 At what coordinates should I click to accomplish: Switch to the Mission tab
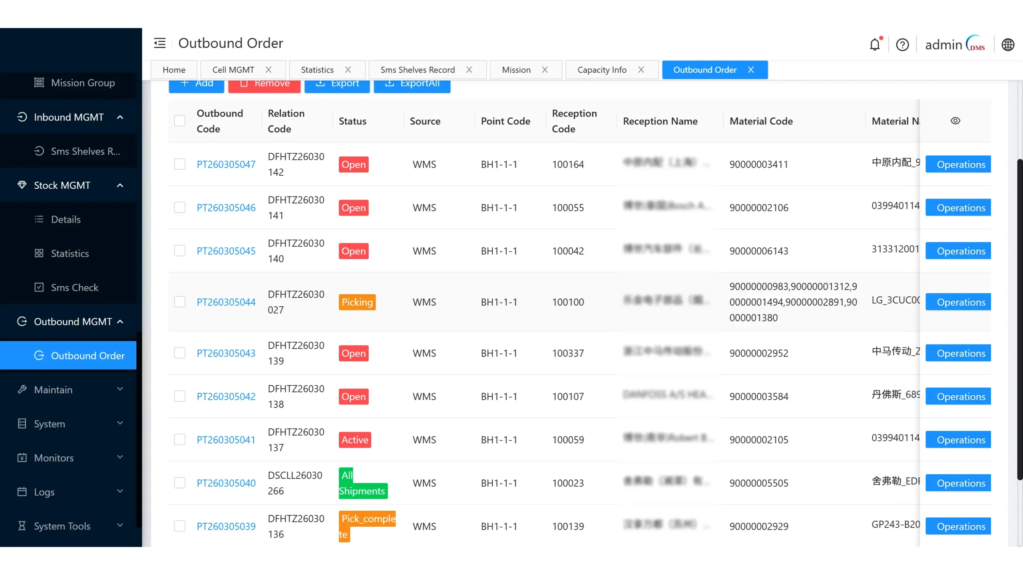pos(516,70)
